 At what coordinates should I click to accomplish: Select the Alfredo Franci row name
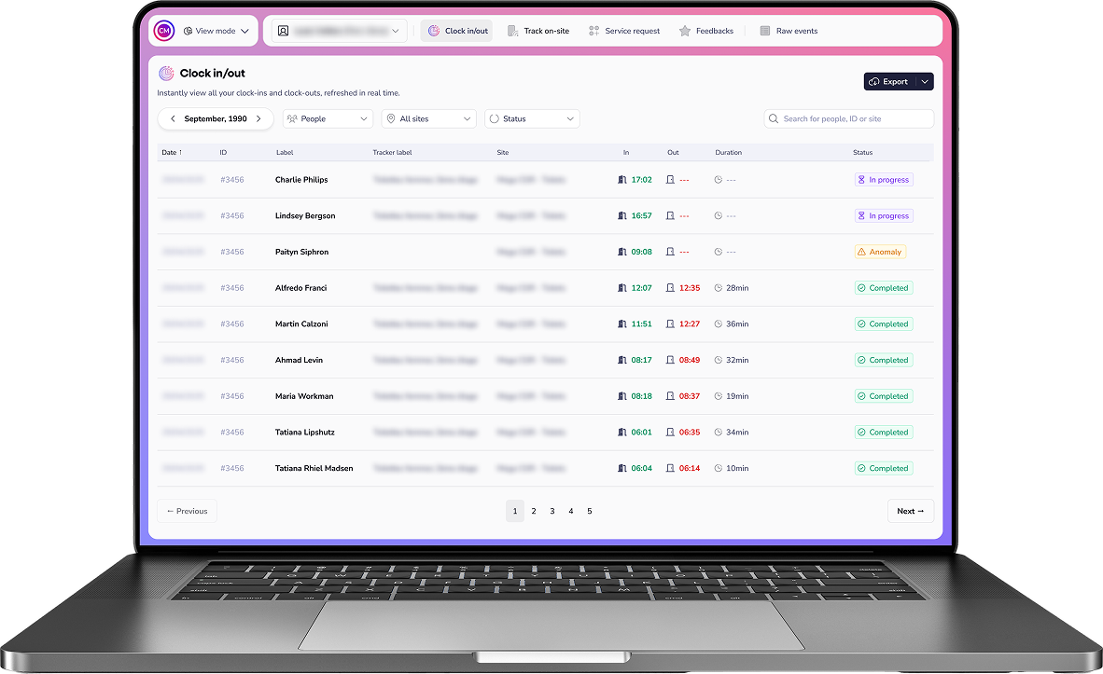click(x=300, y=288)
